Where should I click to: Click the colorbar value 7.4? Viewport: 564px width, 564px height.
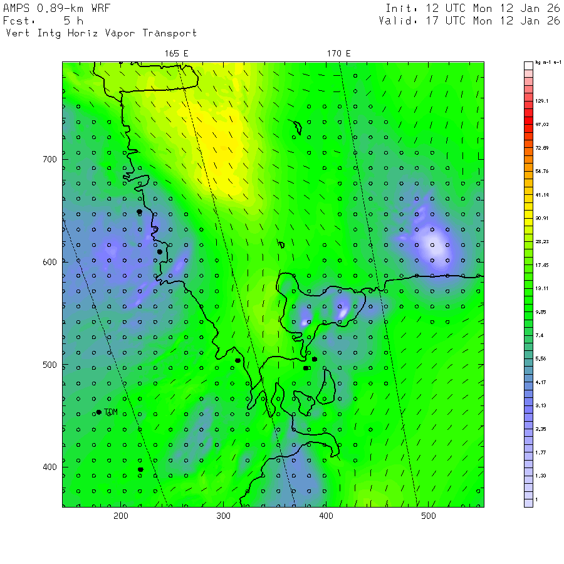pyautogui.click(x=539, y=336)
